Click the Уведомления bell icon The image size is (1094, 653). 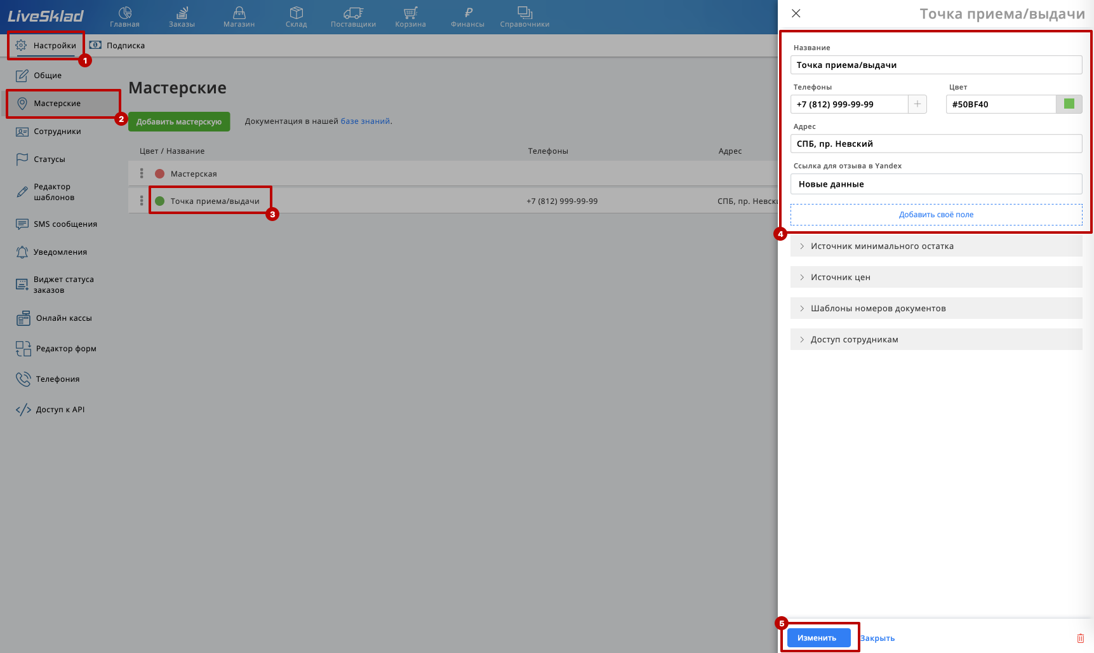click(22, 252)
